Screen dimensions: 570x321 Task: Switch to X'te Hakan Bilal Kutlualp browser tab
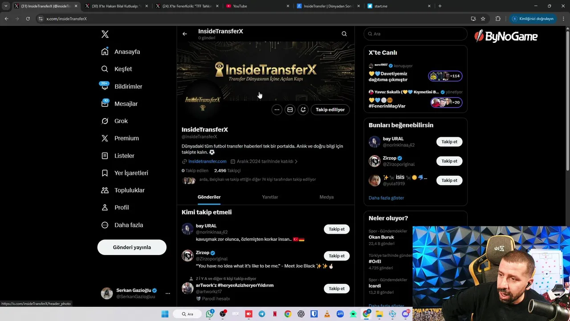pos(116,6)
